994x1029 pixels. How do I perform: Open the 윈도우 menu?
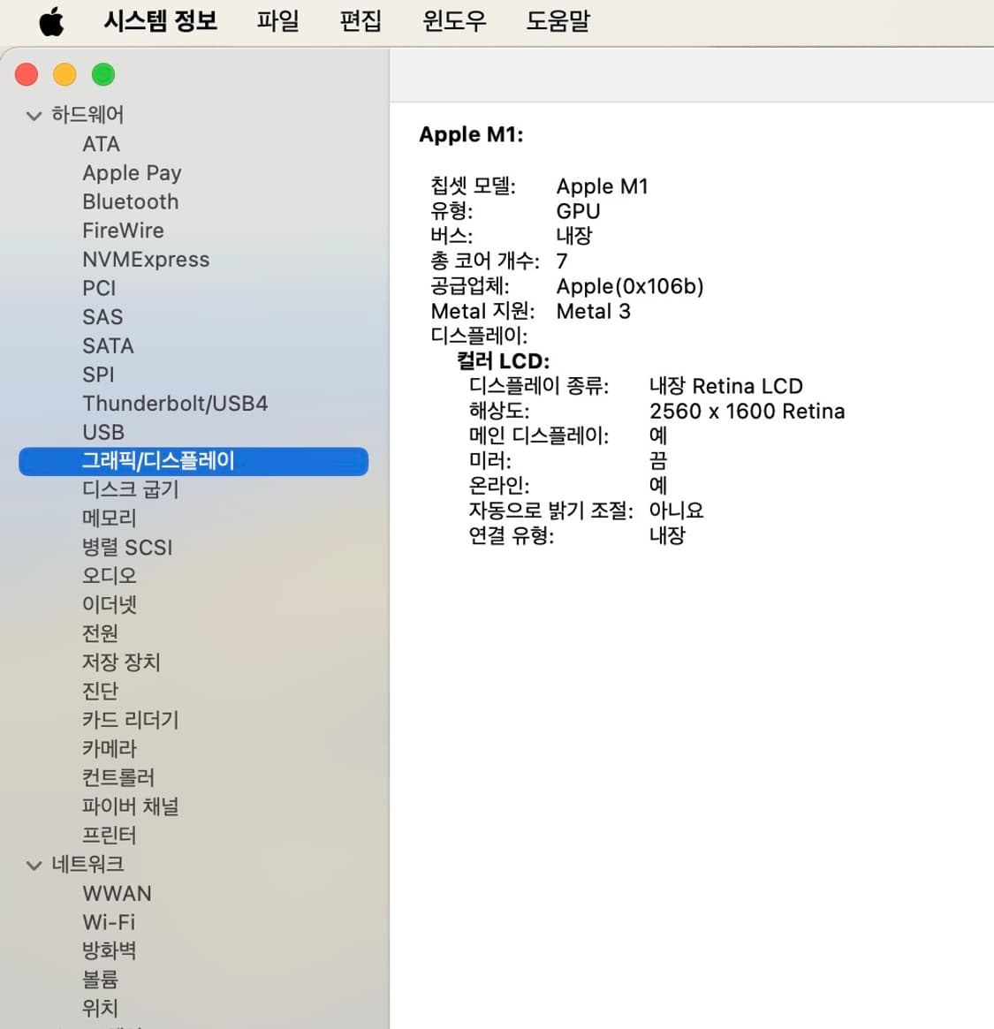pyautogui.click(x=454, y=20)
